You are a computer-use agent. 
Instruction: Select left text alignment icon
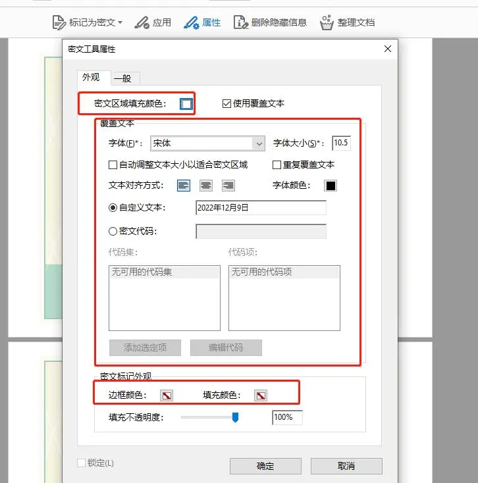(184, 186)
